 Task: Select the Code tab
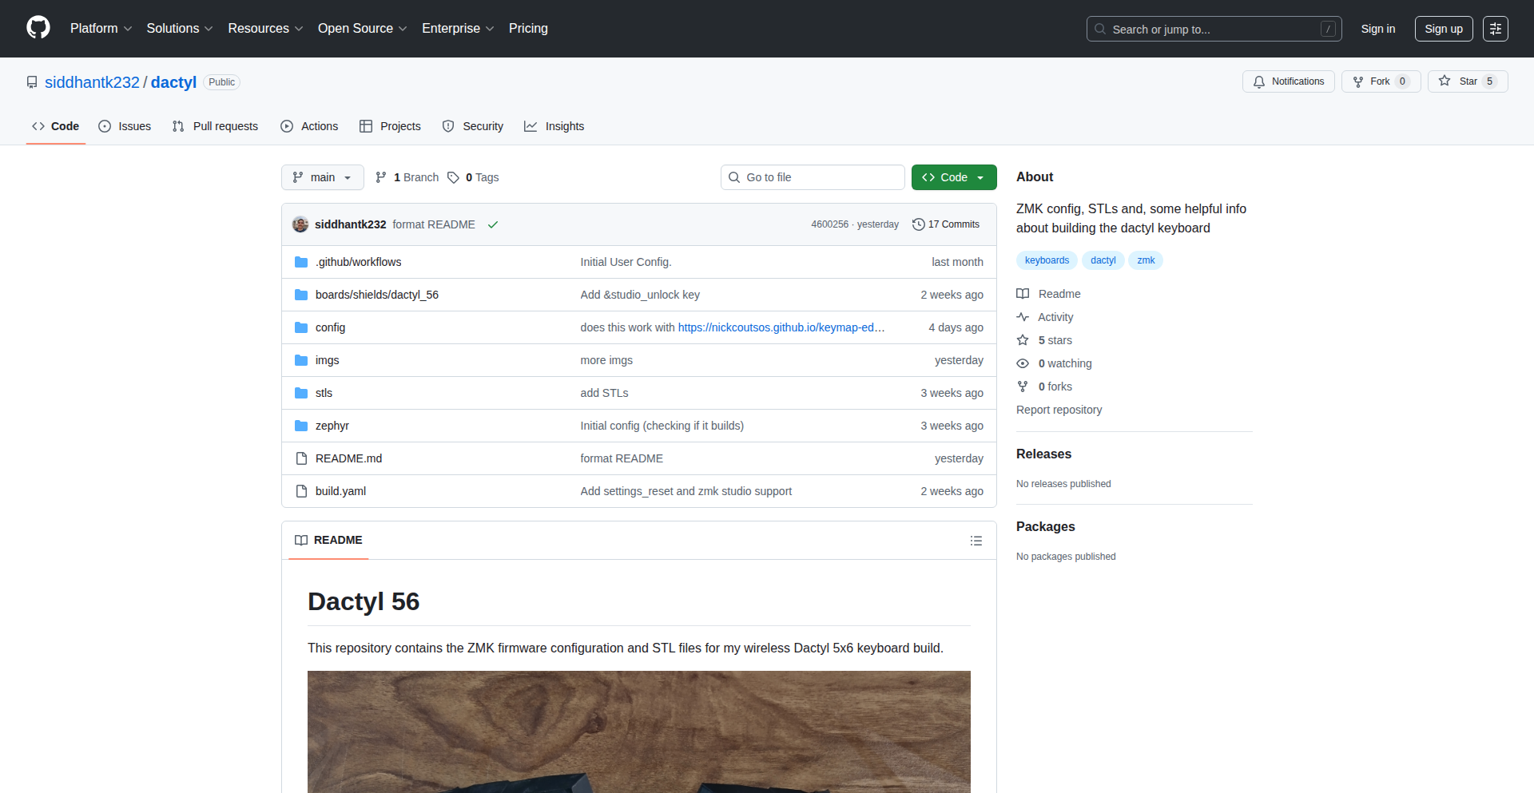tap(56, 126)
